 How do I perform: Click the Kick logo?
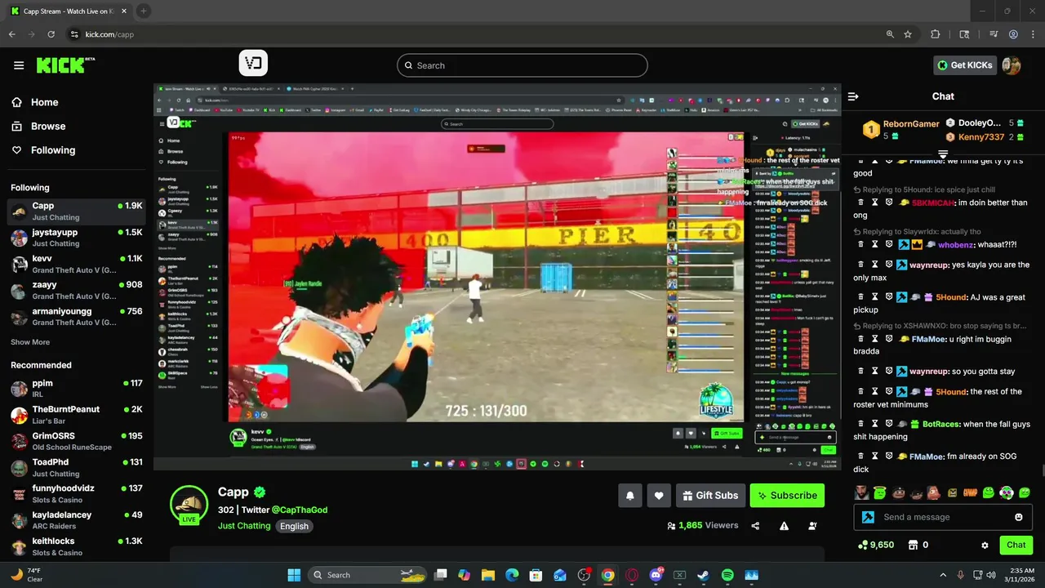click(x=64, y=65)
